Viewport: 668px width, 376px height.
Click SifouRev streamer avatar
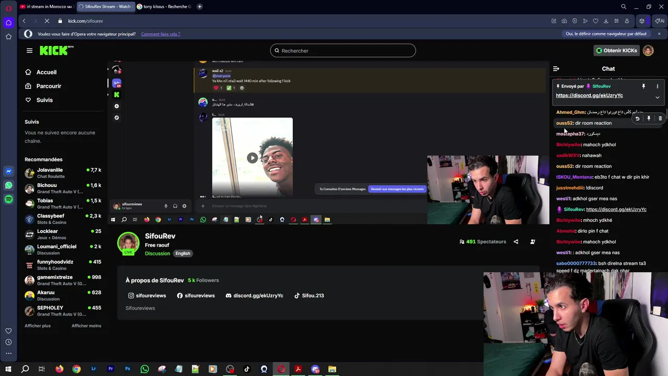(x=128, y=243)
